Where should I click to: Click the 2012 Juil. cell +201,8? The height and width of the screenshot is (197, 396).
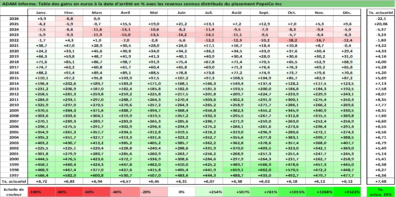pyautogui.click(x=209, y=94)
